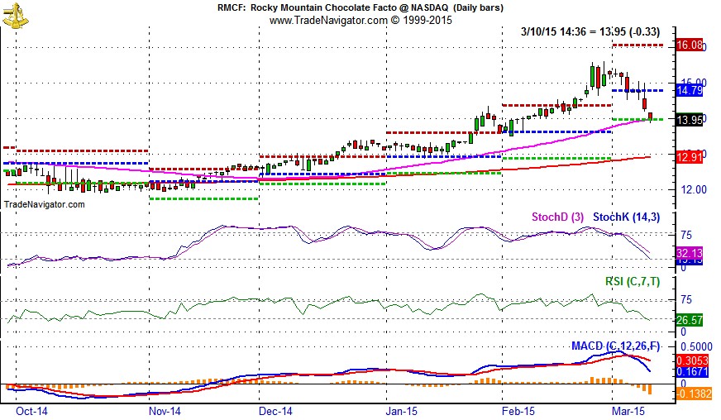Select the blue 0.1671 MACD value
Screen dimensions: 721x420
coord(692,372)
